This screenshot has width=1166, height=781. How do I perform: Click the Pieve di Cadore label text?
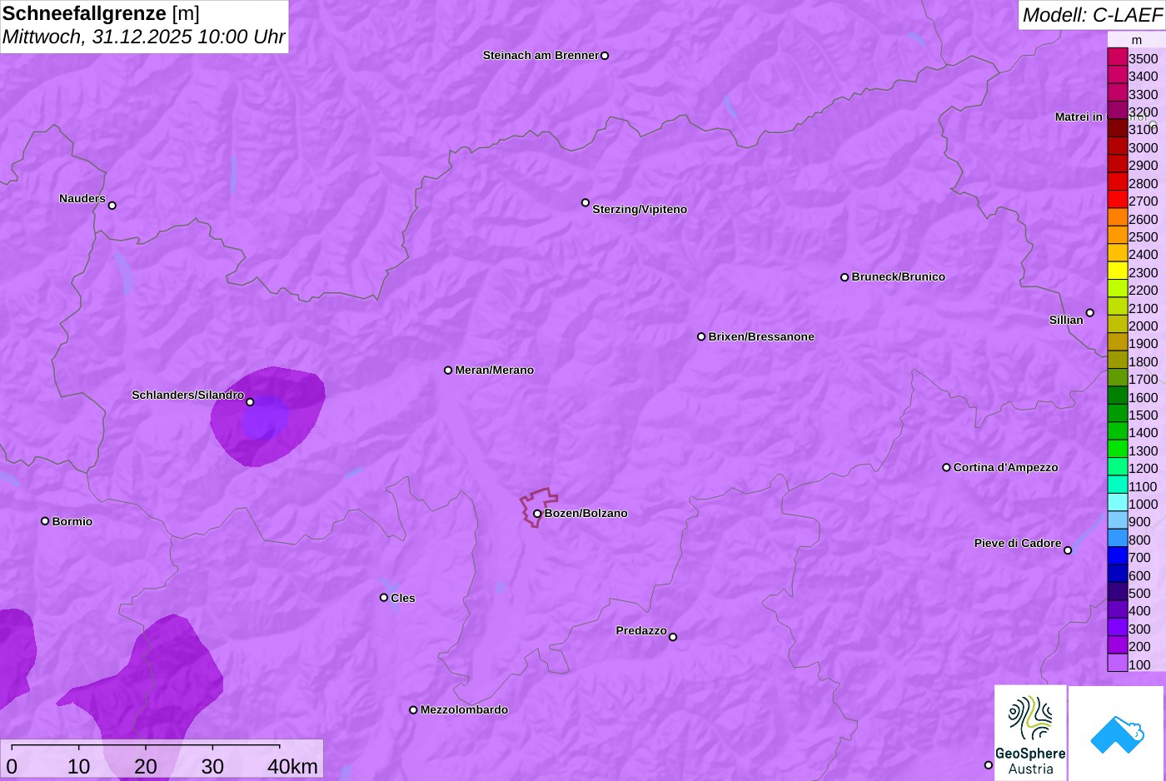click(1018, 543)
